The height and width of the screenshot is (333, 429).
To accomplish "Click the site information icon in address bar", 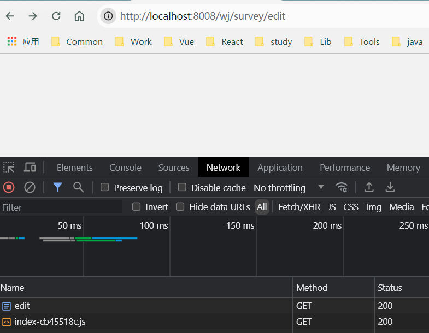I will coord(108,16).
